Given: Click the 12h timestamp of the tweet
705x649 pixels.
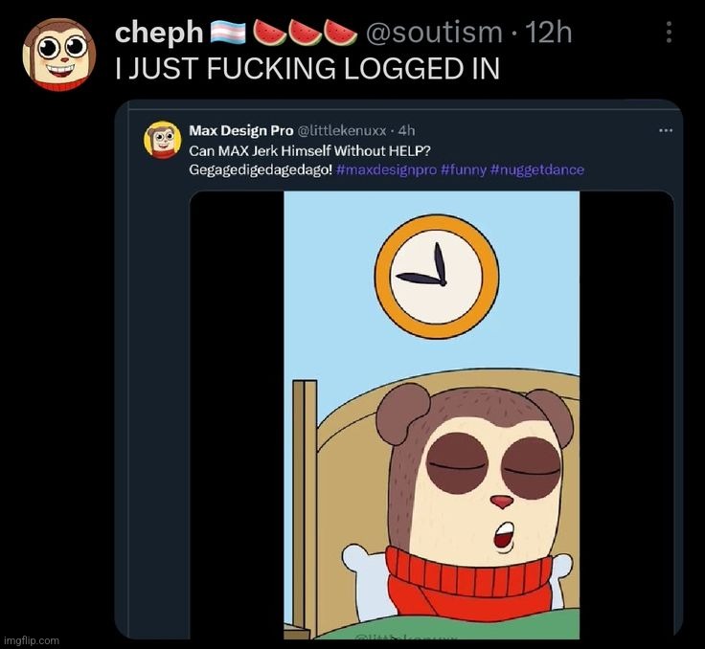Looking at the screenshot, I should tap(549, 34).
